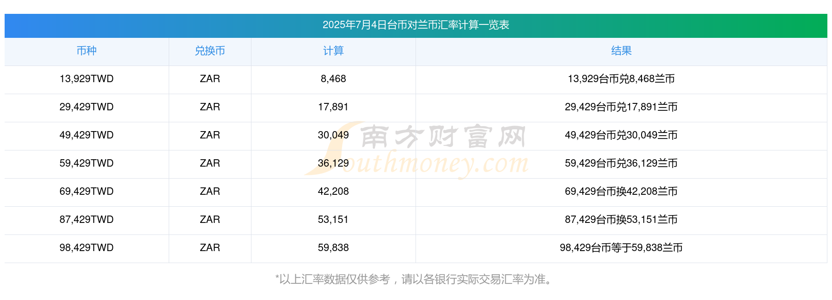The image size is (832, 300).
Task: Select the 59,429TWD cell
Action: tap(86, 163)
